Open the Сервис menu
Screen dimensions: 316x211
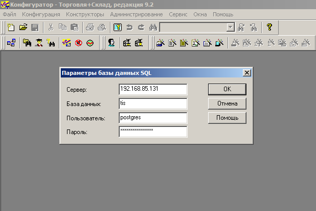(178, 14)
